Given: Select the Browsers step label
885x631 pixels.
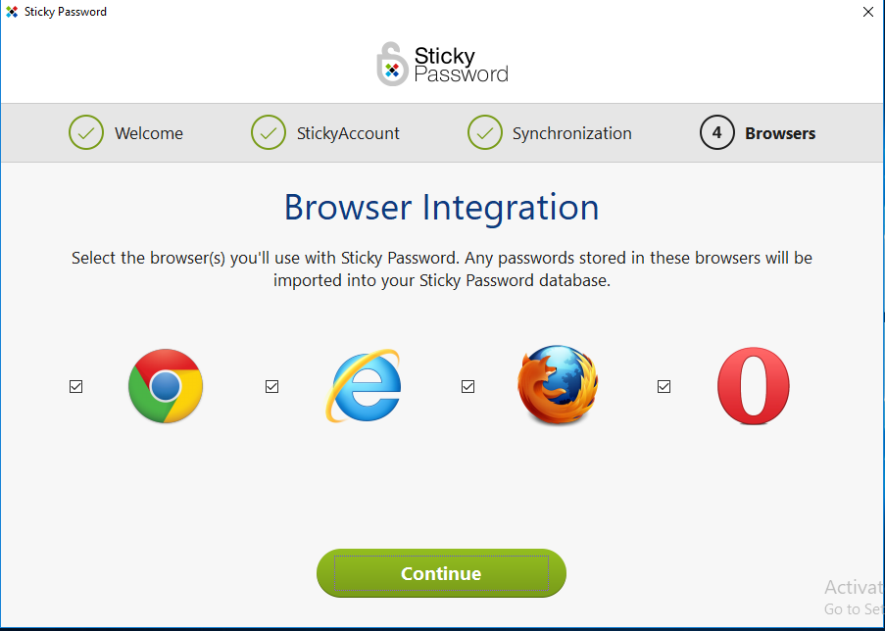Looking at the screenshot, I should (x=780, y=133).
